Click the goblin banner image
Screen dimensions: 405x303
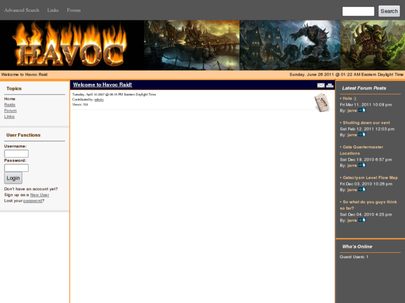[373, 45]
